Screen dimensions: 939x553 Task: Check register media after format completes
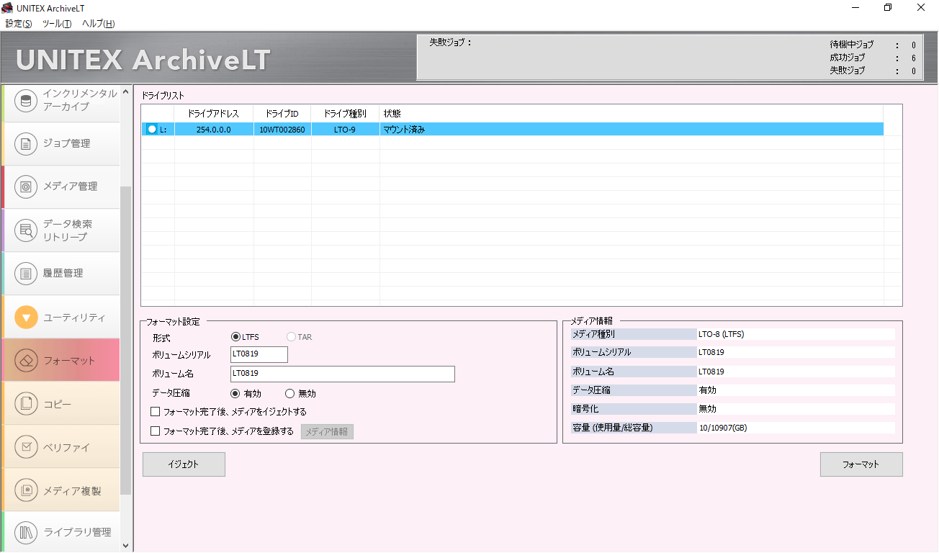point(156,431)
